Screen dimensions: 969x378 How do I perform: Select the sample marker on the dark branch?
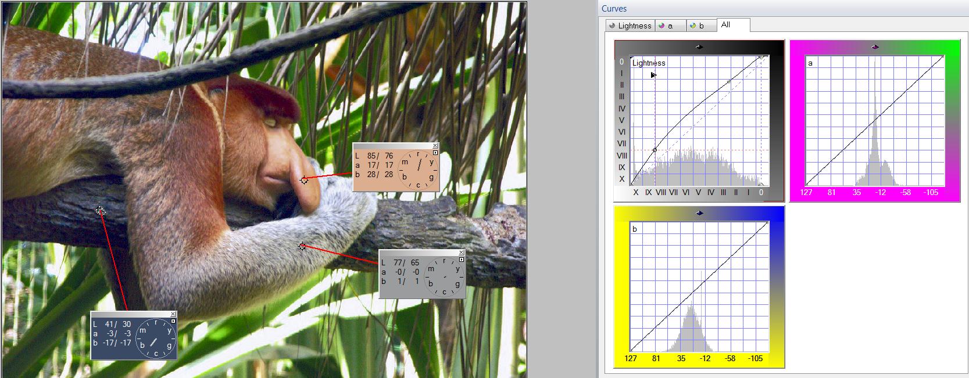(x=101, y=211)
